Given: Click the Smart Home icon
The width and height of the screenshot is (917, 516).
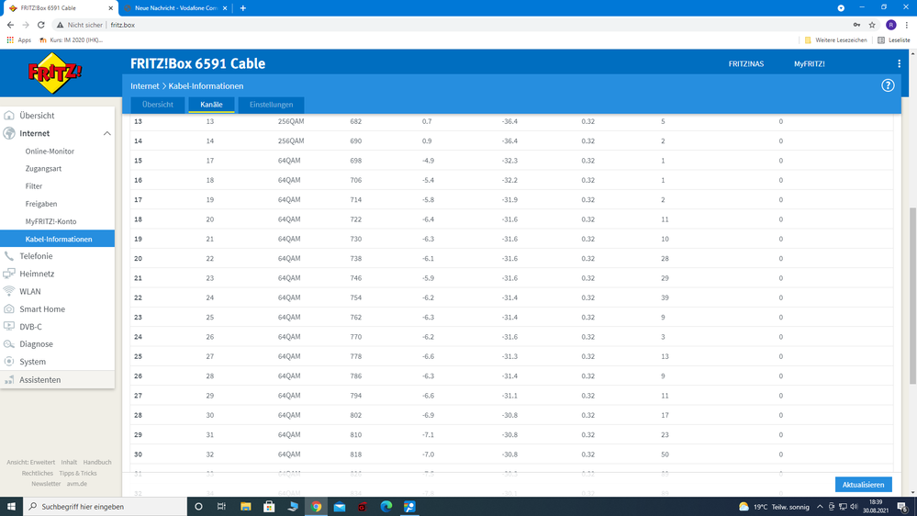Looking at the screenshot, I should click(9, 308).
